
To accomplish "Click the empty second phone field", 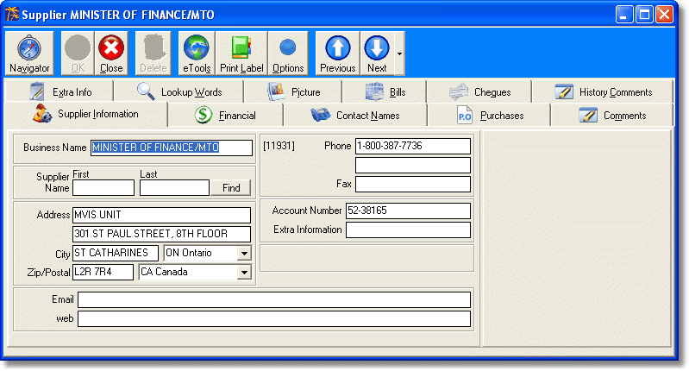I will [412, 166].
